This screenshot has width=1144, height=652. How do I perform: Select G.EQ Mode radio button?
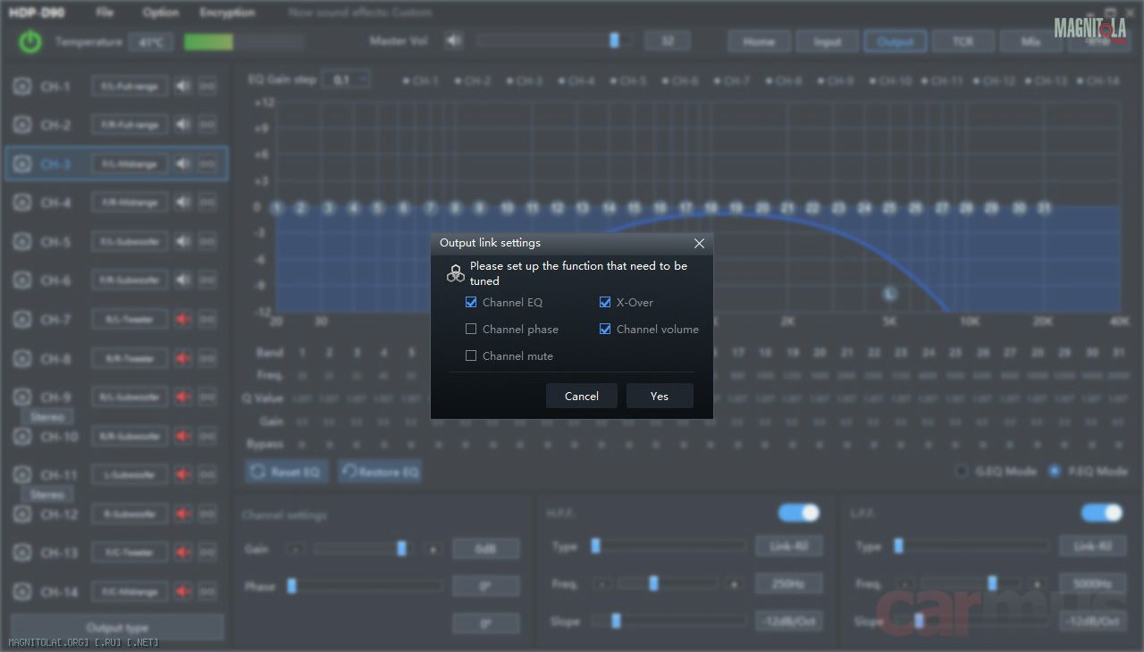(962, 471)
